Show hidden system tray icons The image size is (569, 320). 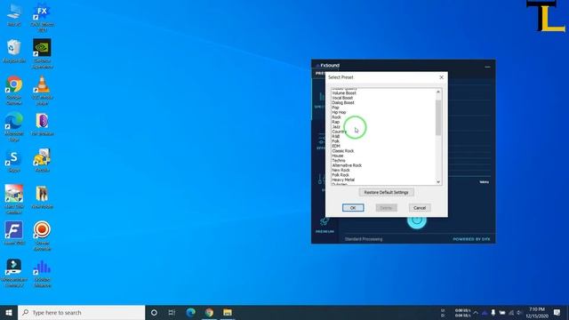(476, 313)
